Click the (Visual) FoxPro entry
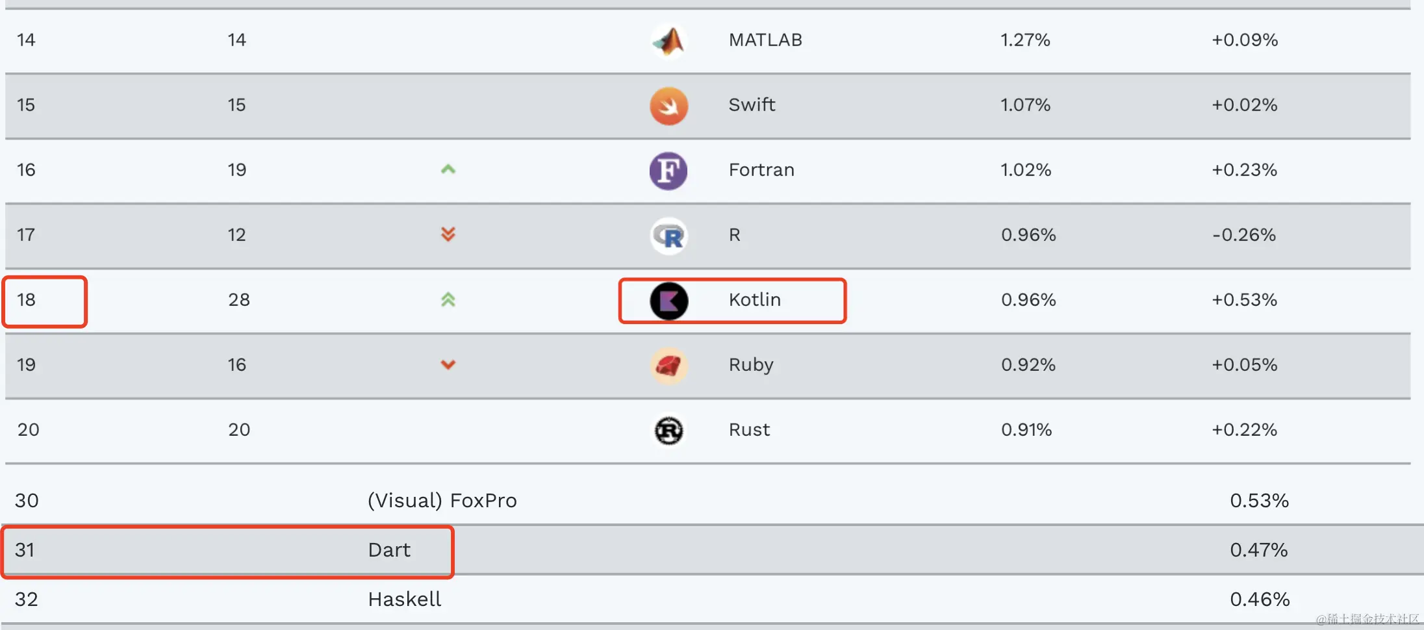1424x630 pixels. coord(442,501)
